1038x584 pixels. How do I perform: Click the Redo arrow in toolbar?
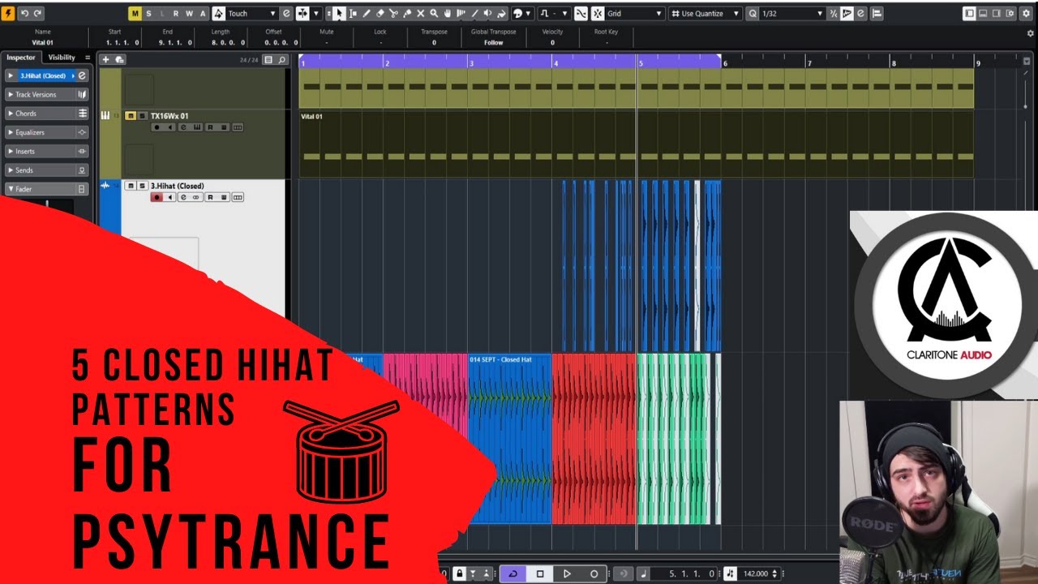point(37,14)
